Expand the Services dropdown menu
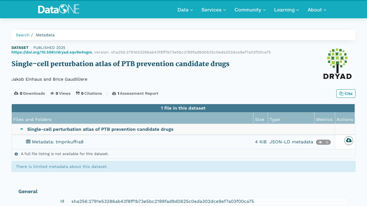Screen dimensions: 367x206 (214, 10)
